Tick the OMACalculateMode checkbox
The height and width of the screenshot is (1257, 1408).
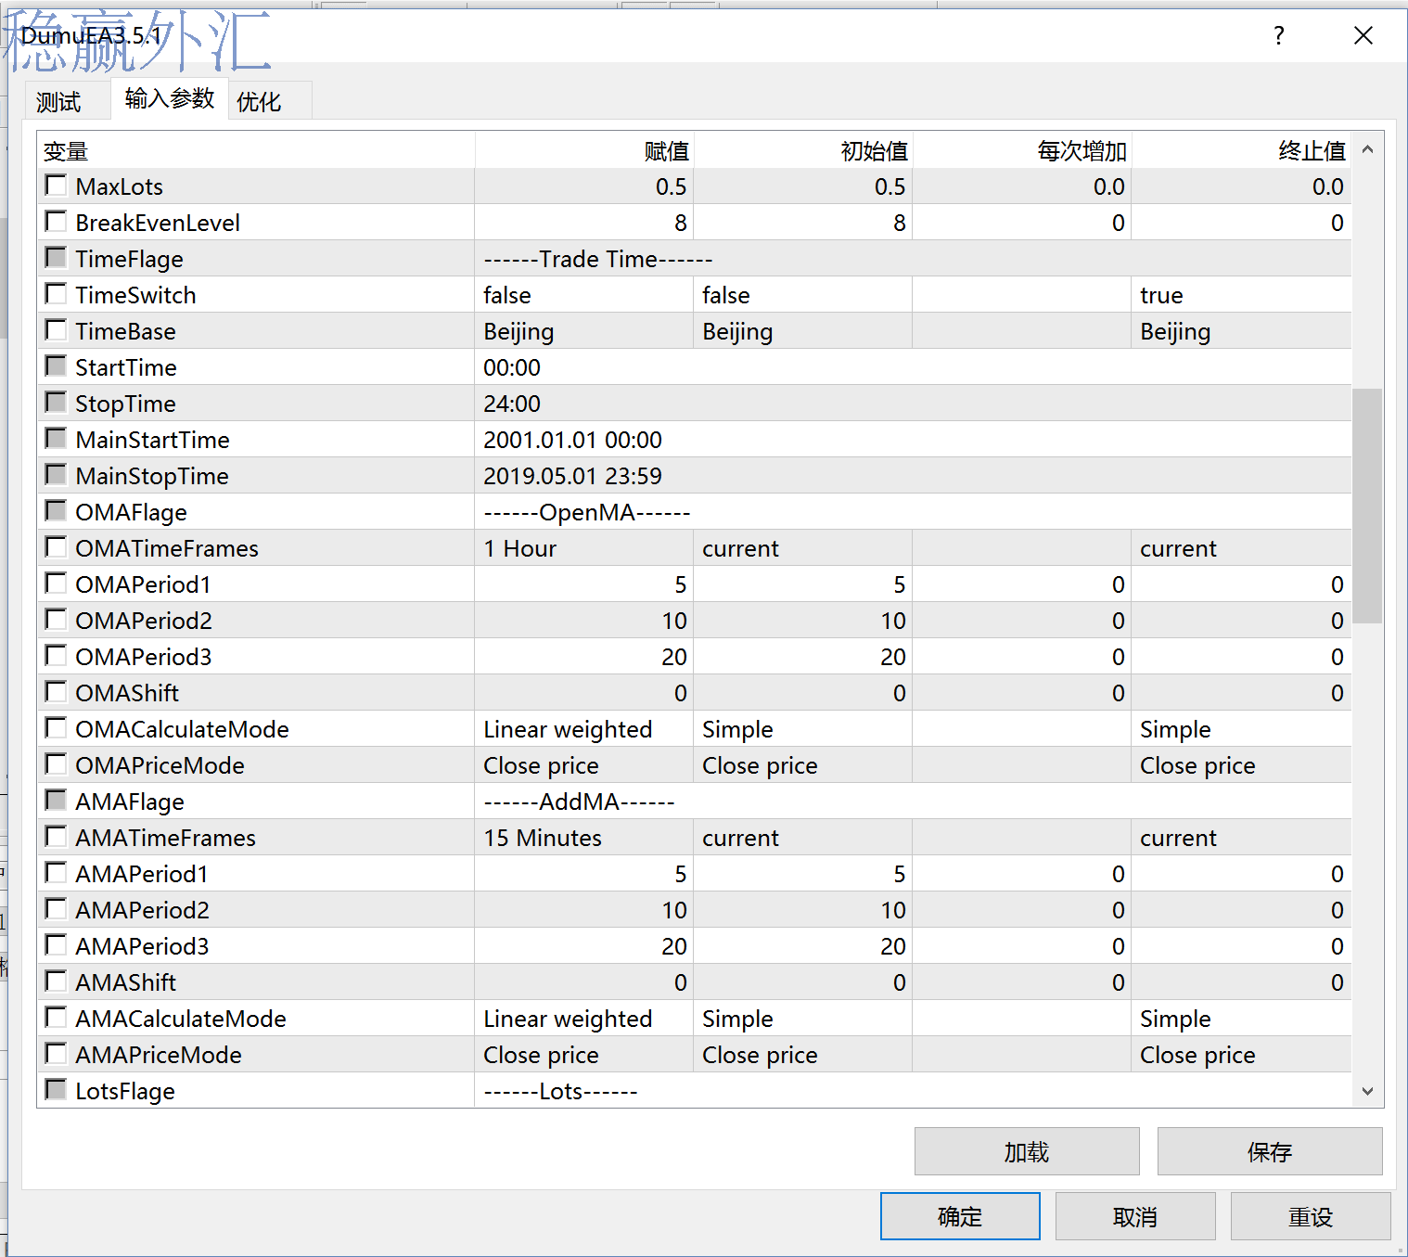point(56,728)
